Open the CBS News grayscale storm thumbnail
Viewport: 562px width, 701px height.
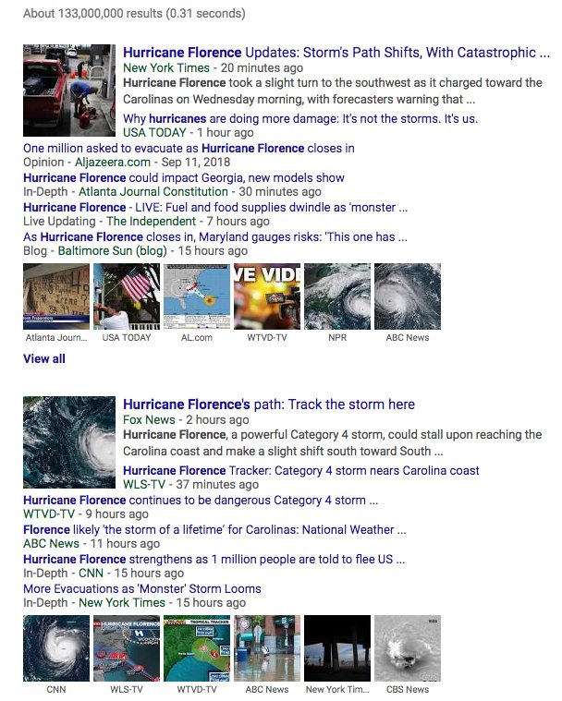408,648
